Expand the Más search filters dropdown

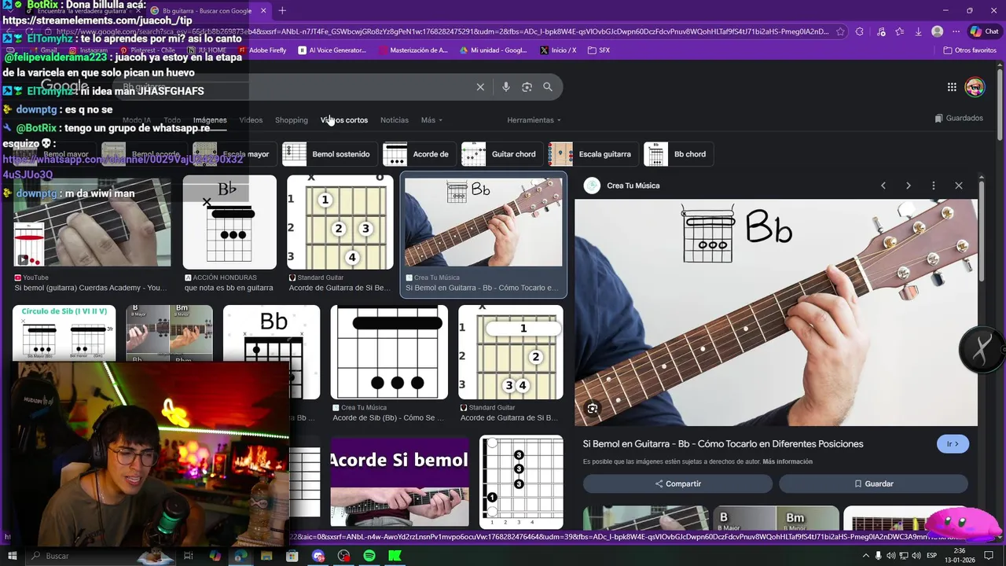point(431,120)
